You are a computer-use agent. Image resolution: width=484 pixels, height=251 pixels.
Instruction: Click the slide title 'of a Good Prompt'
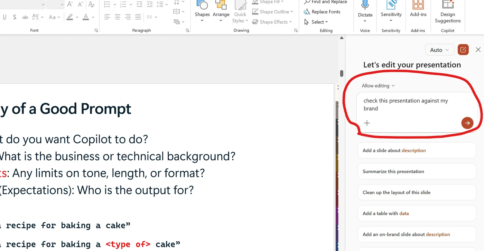point(72,109)
